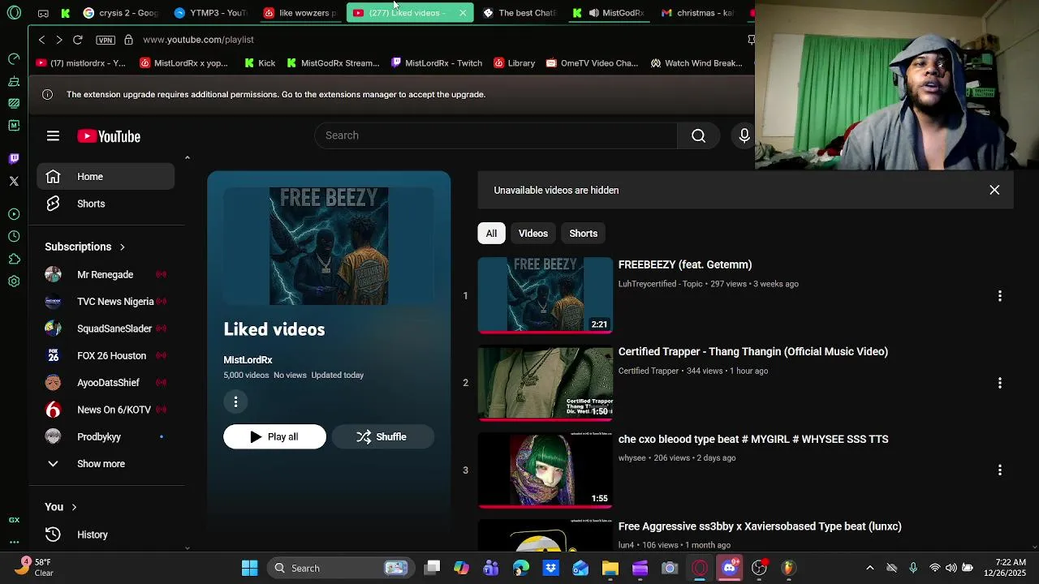This screenshot has height=584, width=1039.
Task: Click the YouTube logo
Action: click(109, 136)
